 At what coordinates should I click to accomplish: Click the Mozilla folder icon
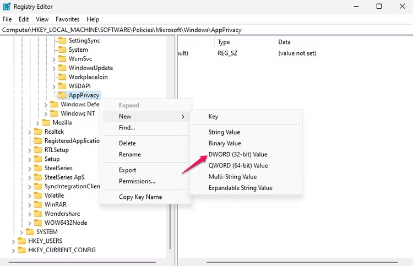(46, 123)
